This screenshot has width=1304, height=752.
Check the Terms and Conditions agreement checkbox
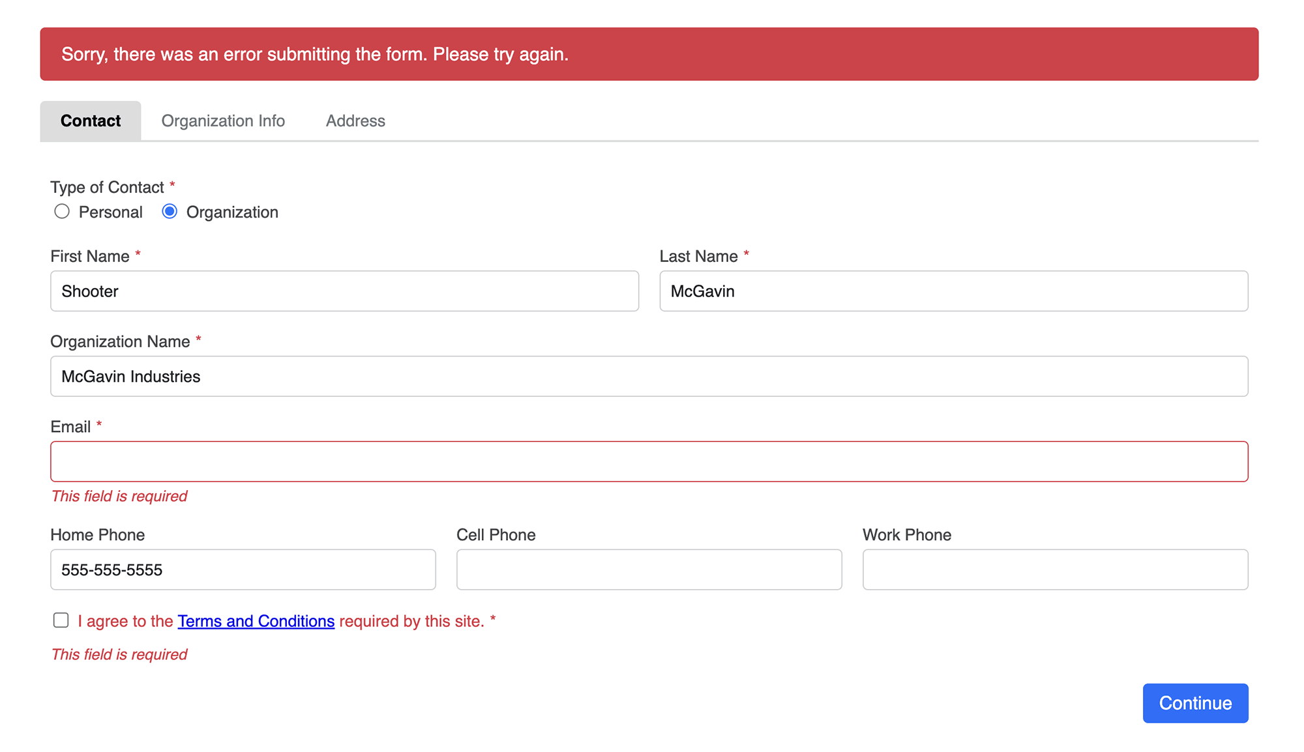(61, 620)
